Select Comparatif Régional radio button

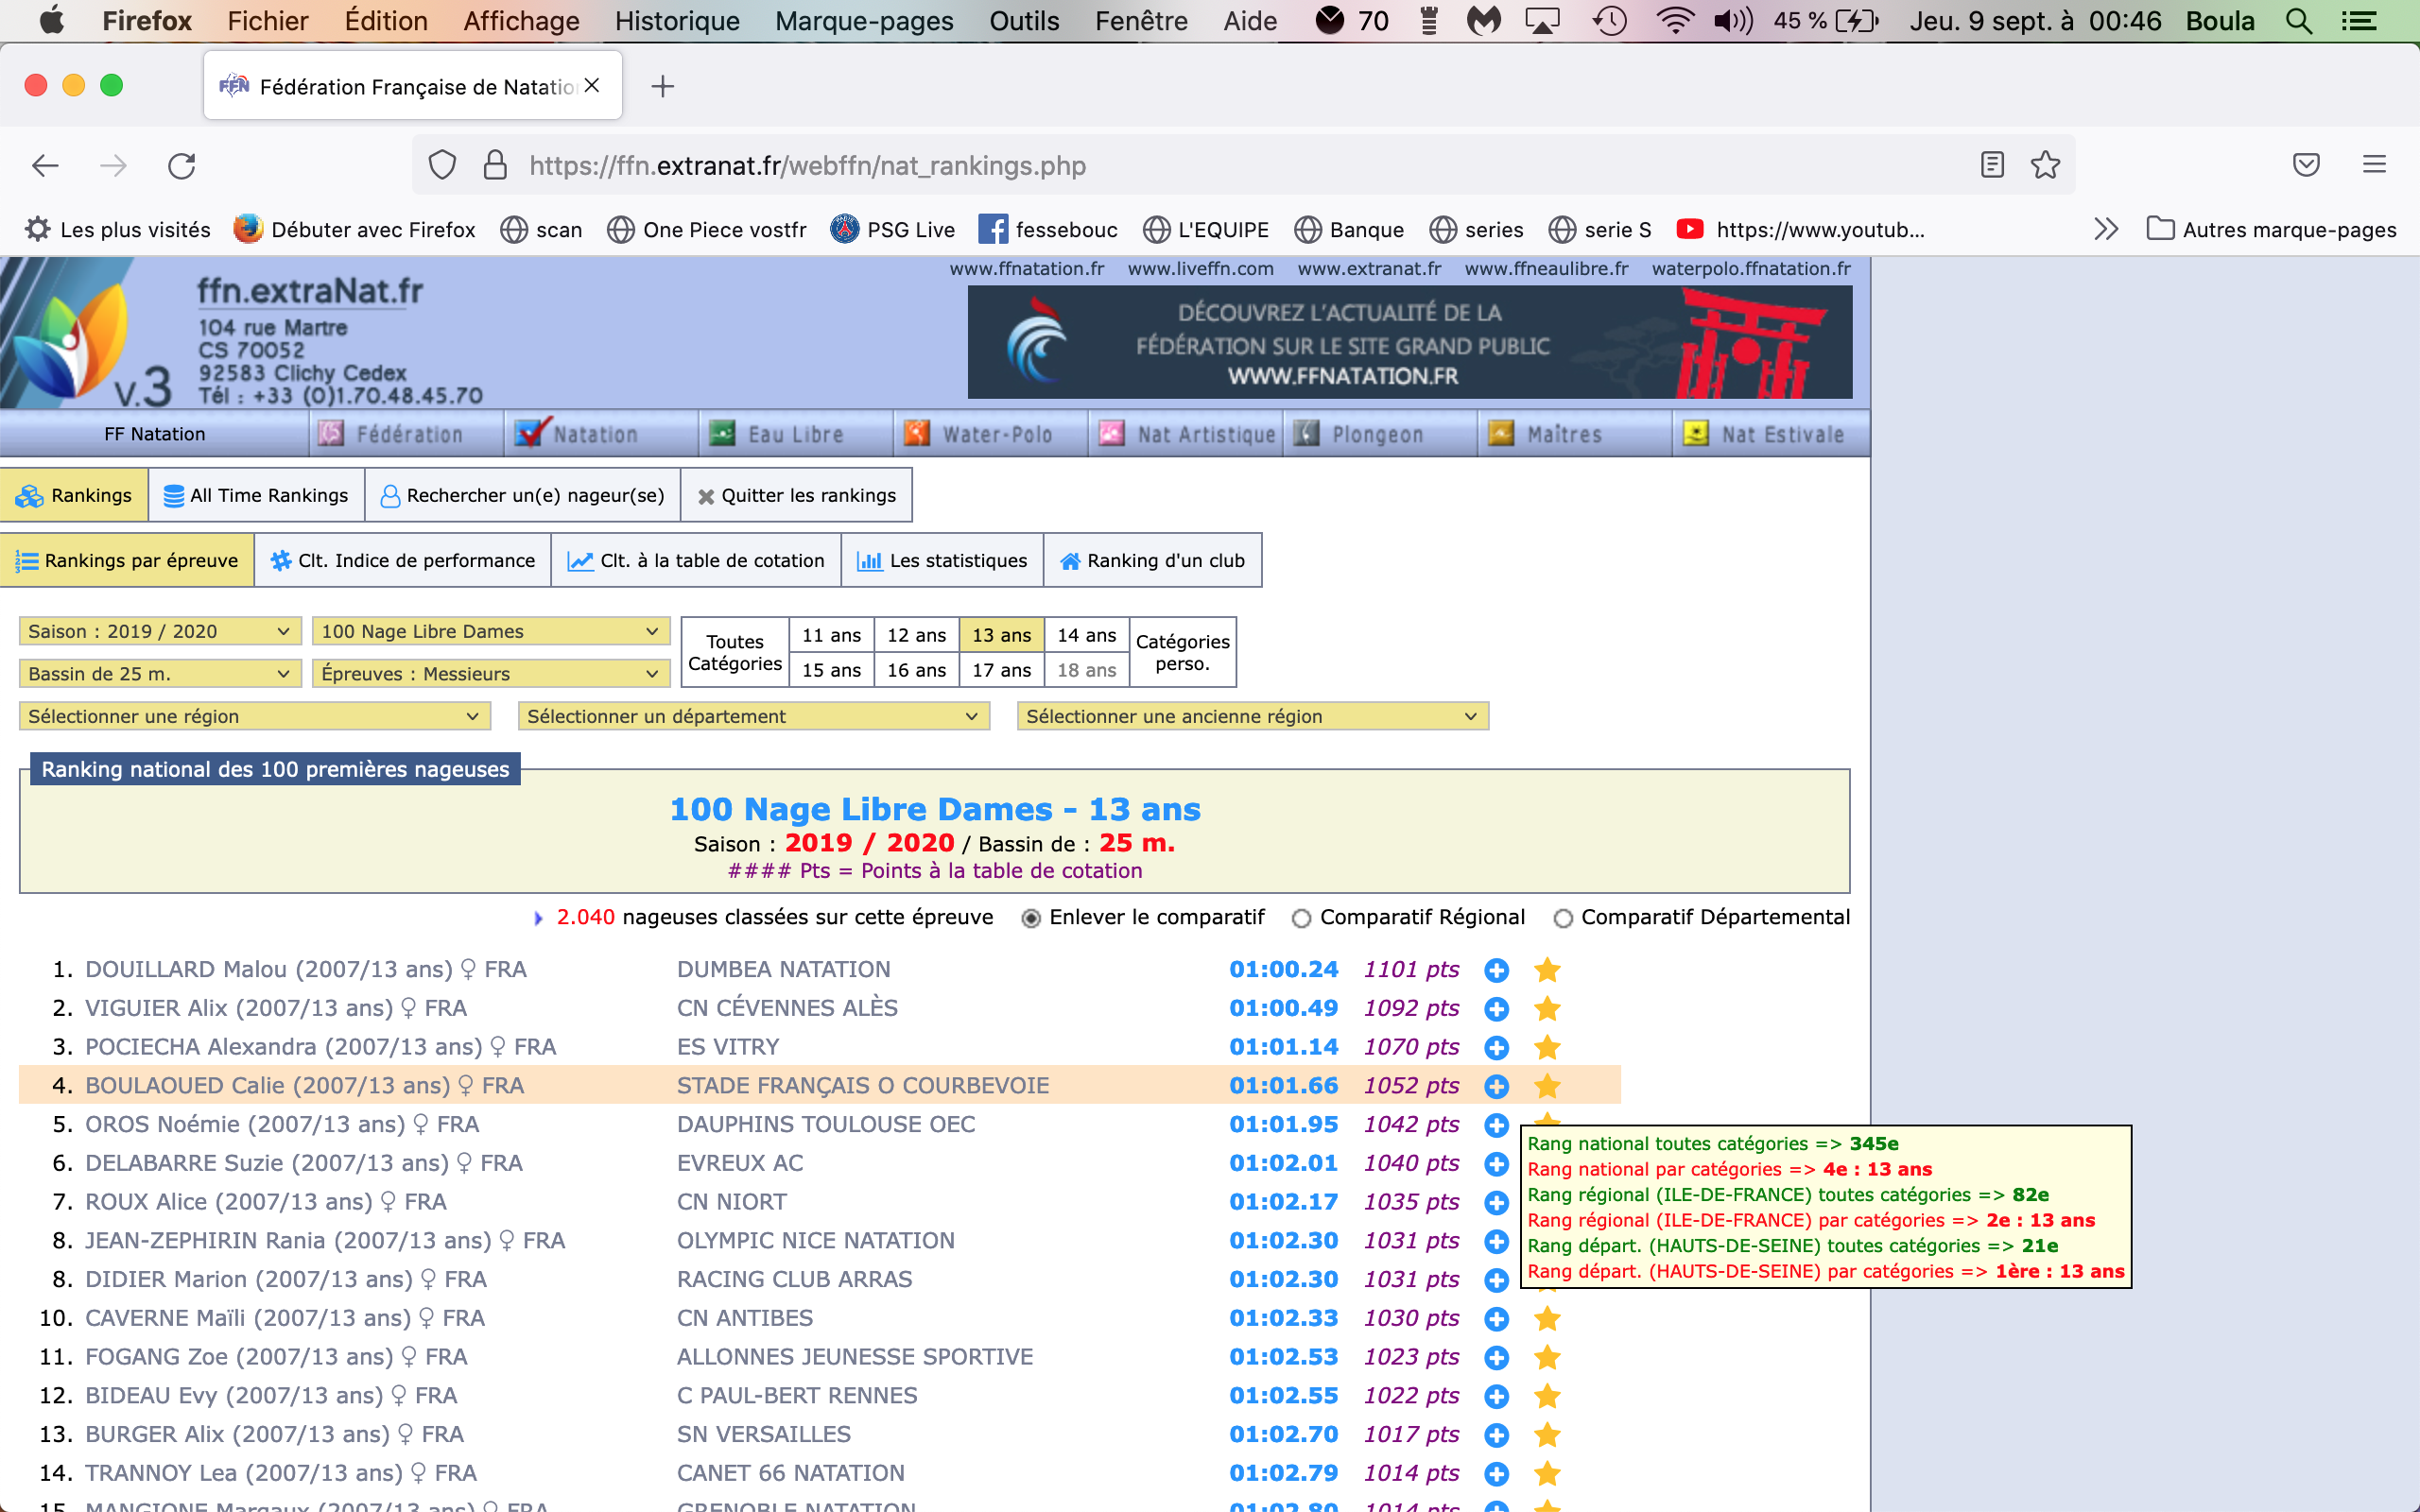coord(1301,918)
